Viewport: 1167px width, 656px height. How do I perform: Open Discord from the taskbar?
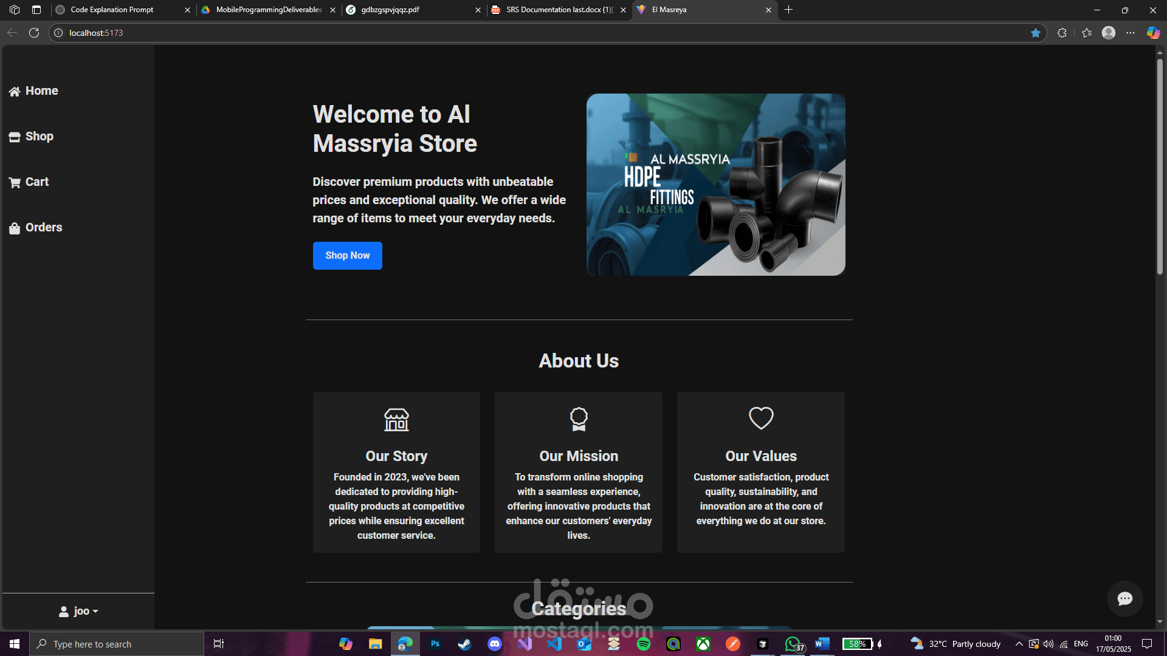coord(495,644)
